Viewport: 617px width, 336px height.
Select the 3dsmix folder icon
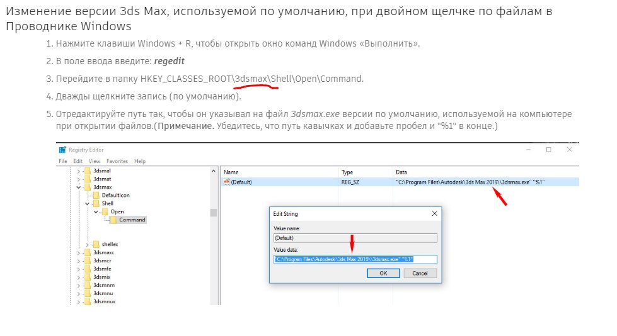click(x=88, y=277)
